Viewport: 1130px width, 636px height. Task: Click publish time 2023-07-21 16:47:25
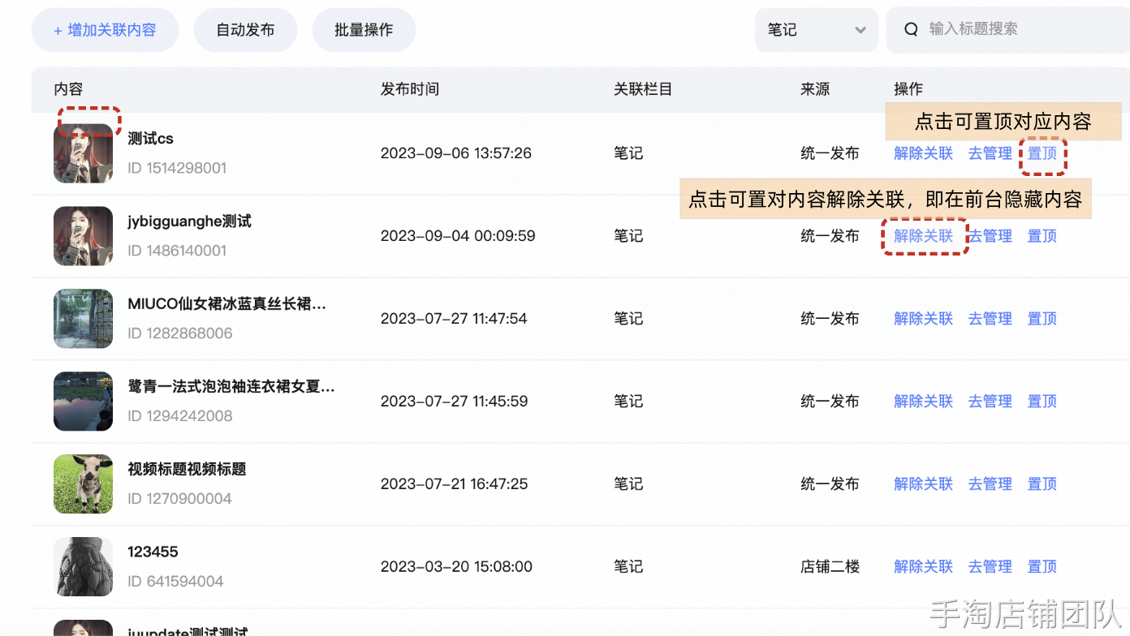click(x=454, y=484)
